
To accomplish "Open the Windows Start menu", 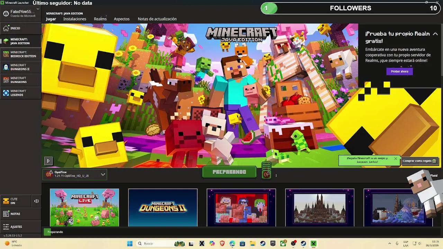I will (130, 244).
